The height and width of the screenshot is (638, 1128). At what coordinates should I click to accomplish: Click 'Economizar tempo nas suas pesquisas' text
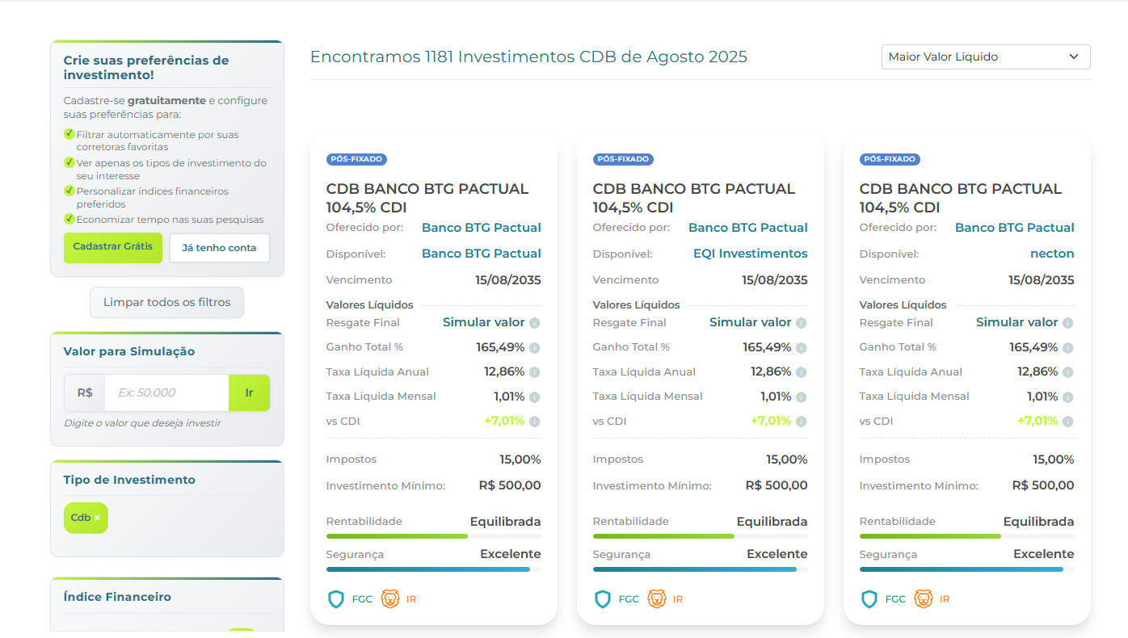click(170, 220)
